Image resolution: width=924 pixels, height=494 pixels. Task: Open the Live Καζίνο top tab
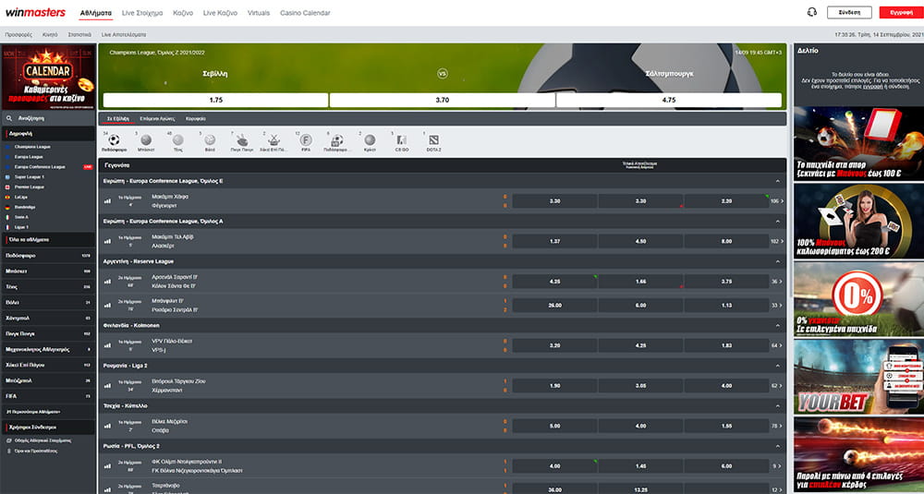(221, 13)
